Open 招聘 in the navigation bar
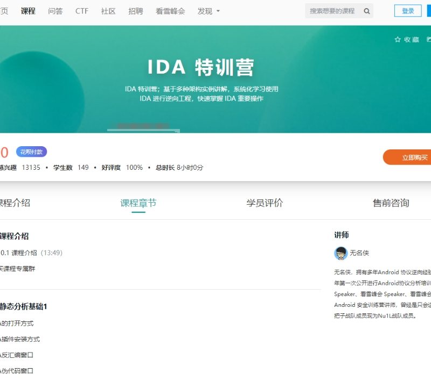The height and width of the screenshot is (388, 431). (x=135, y=10)
